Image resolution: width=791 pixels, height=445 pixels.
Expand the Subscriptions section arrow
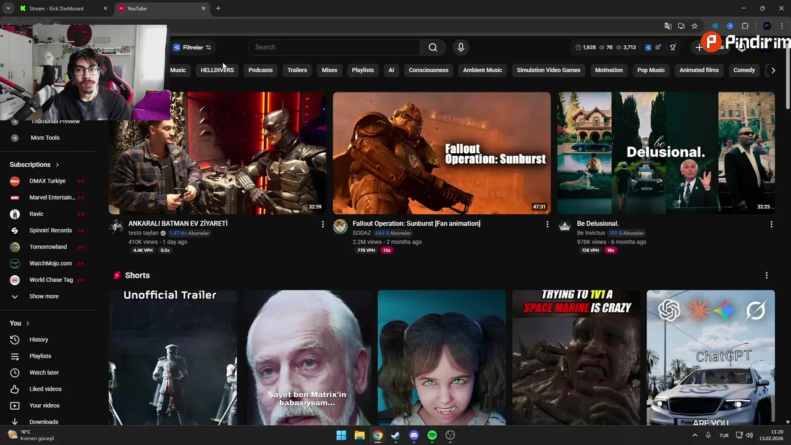tap(57, 165)
